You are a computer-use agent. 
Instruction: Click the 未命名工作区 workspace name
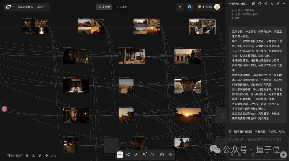click(x=25, y=7)
